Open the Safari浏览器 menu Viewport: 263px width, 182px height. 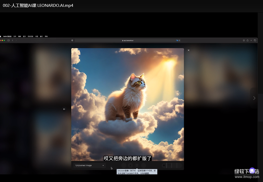pos(7,36)
